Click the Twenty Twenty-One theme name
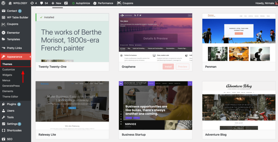The image size is (278, 142). coord(52,67)
